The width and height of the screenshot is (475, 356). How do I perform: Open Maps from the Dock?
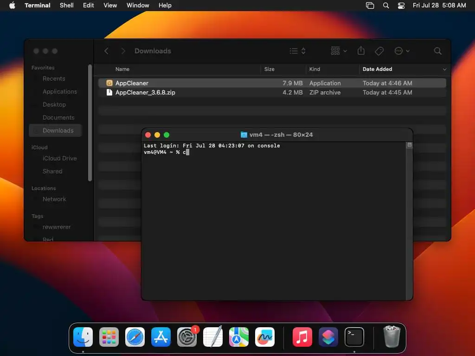pos(239,337)
